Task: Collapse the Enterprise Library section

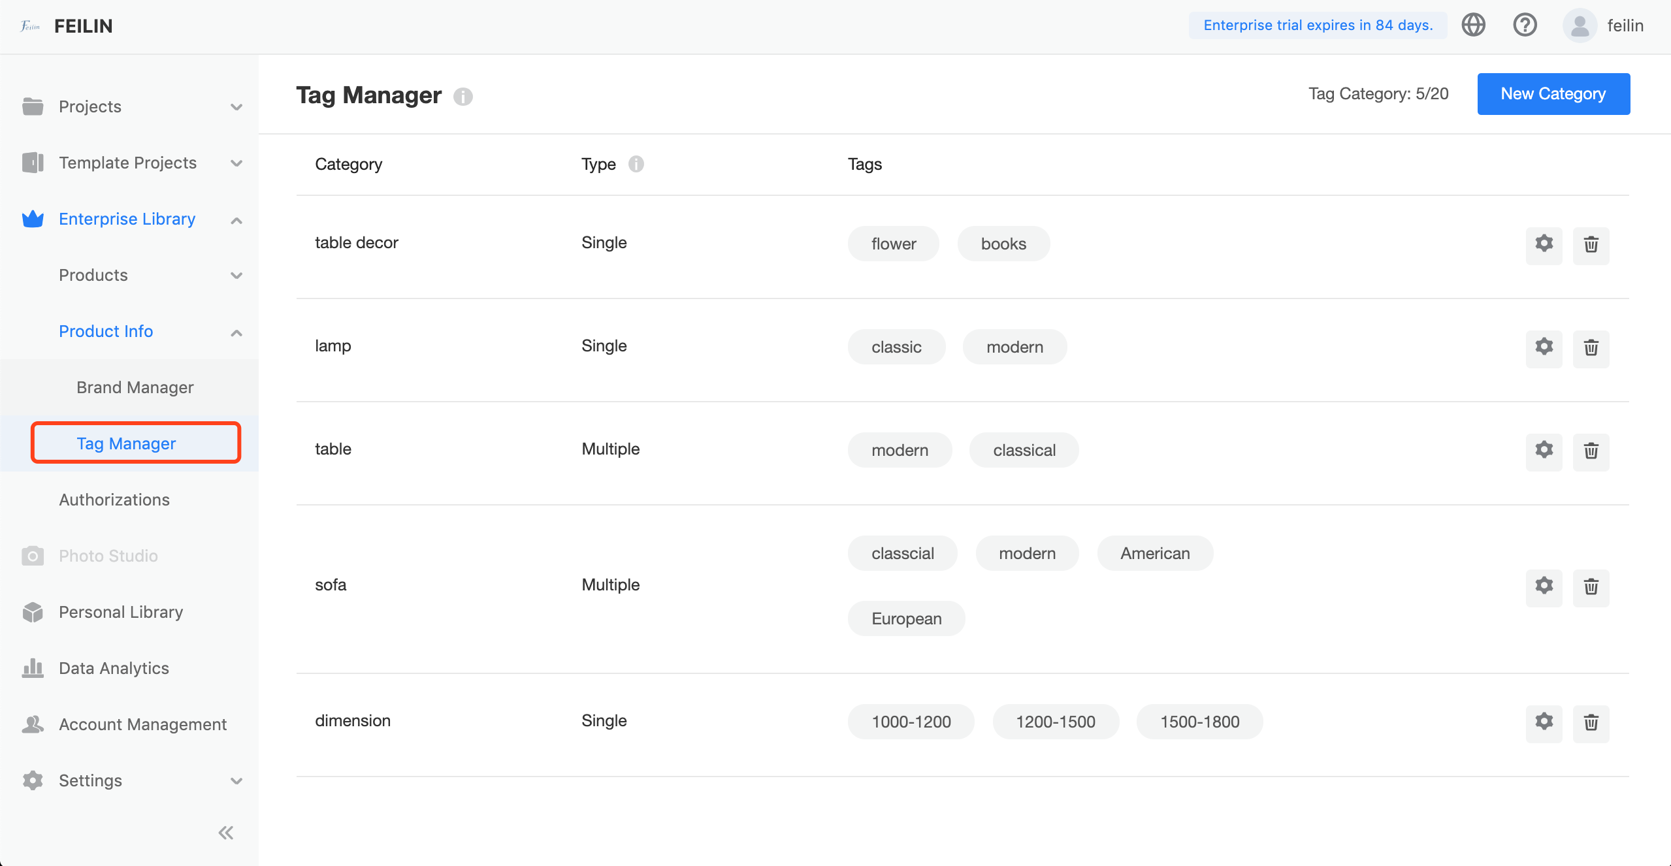Action: [236, 220]
